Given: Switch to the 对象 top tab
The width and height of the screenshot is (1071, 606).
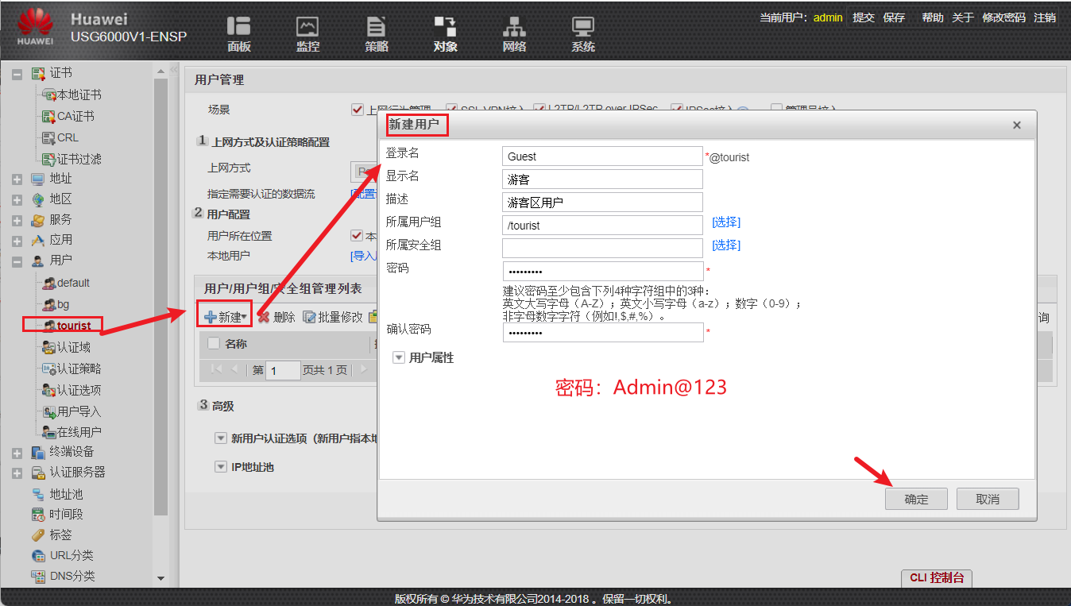Looking at the screenshot, I should [445, 35].
